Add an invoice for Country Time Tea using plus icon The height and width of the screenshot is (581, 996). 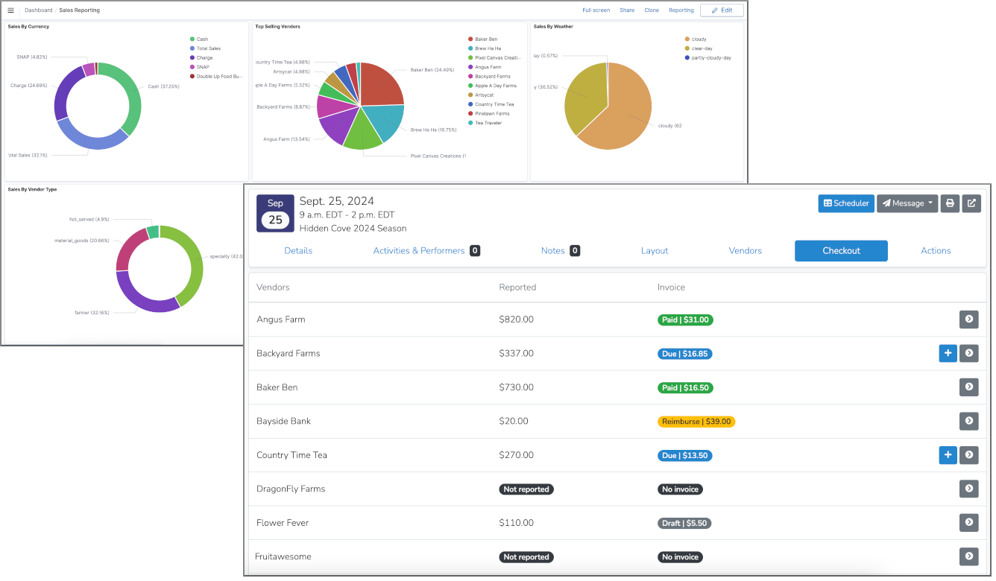point(948,455)
